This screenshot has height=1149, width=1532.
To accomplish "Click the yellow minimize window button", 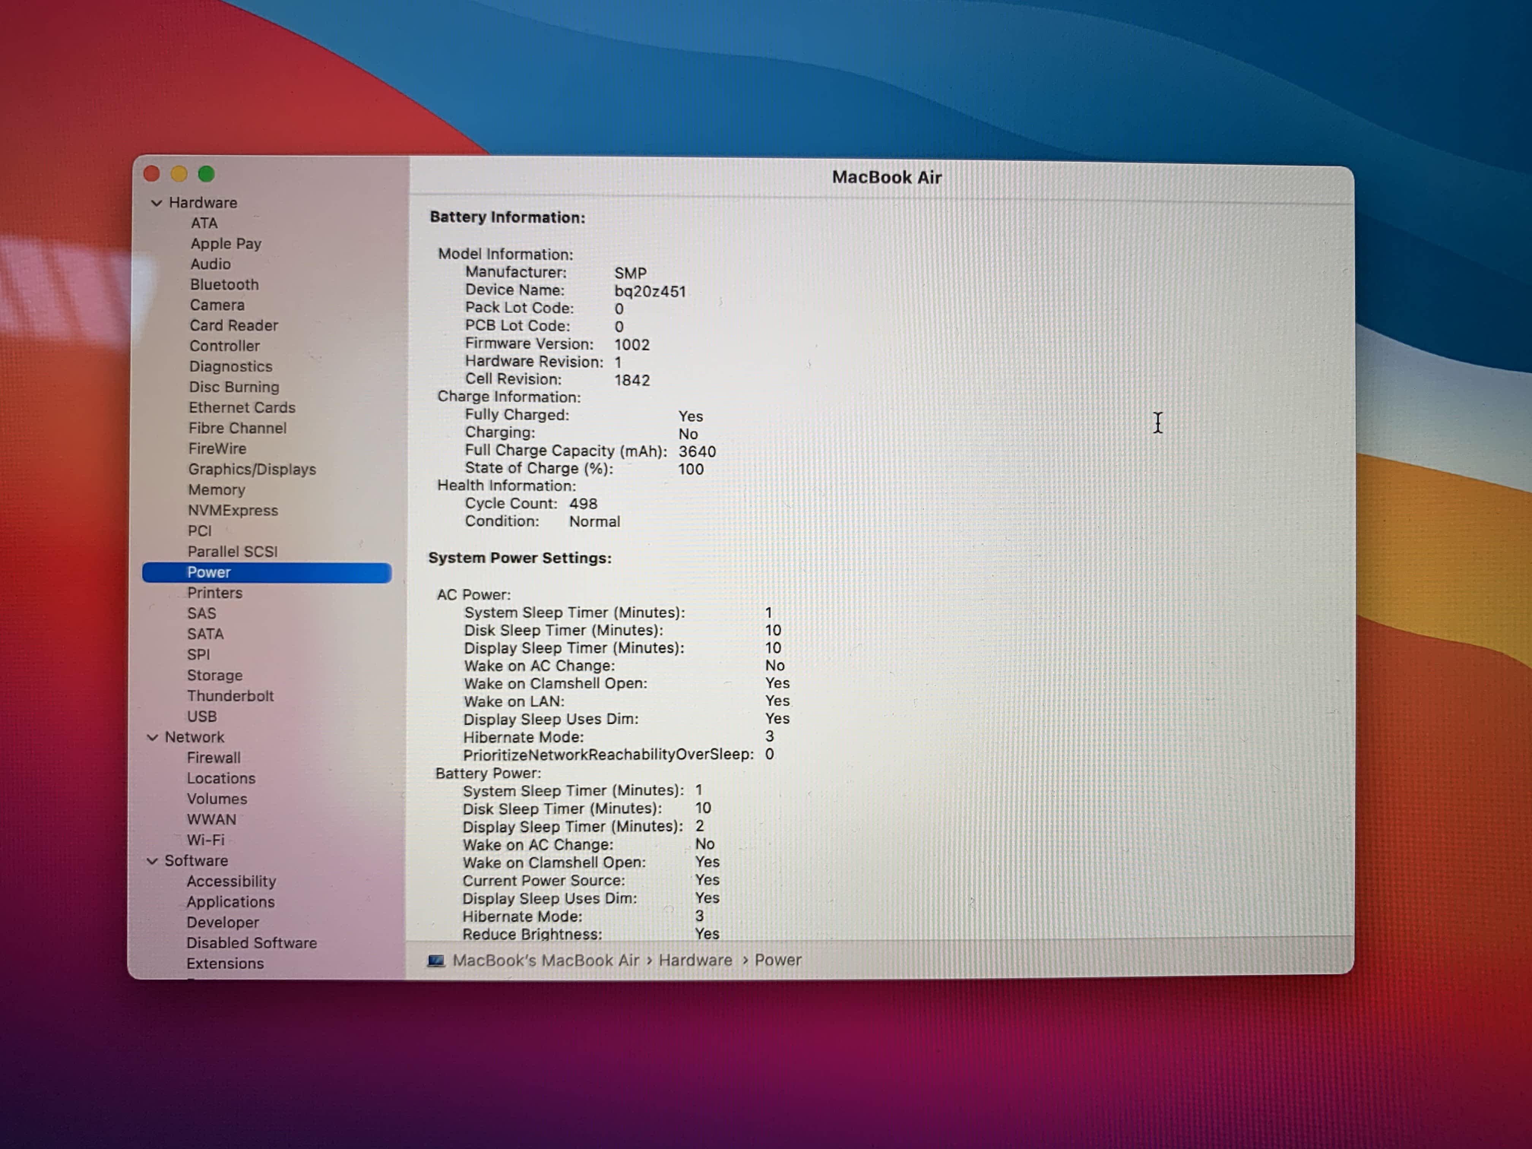I will pyautogui.click(x=179, y=174).
